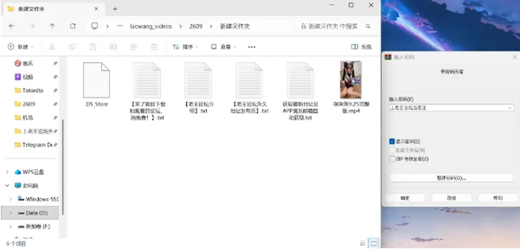Screen dimensions: 520x249
Task: Click the Cut scissors toolbar icon
Action: point(52,47)
